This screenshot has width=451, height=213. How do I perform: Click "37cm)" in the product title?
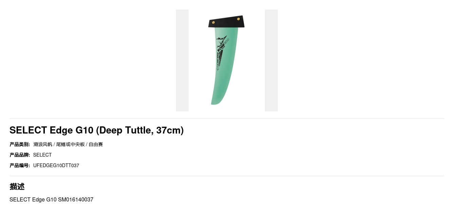(x=170, y=130)
